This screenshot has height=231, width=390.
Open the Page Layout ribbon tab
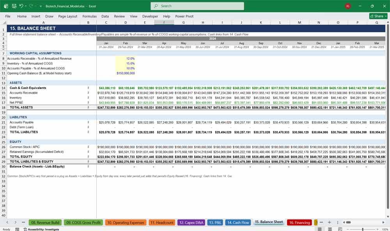click(x=67, y=16)
